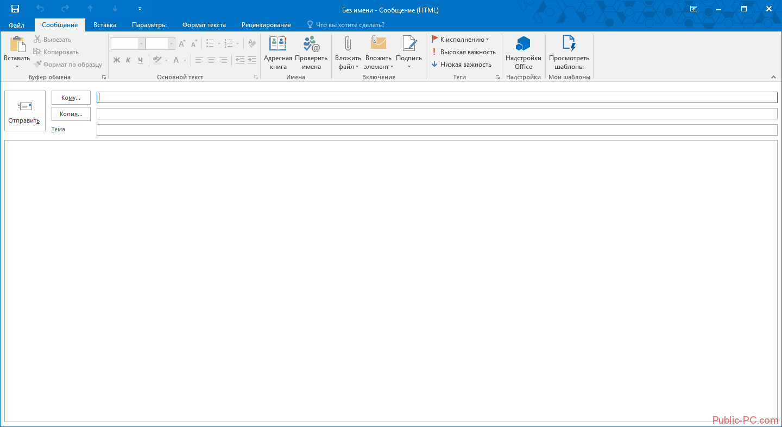The image size is (782, 427).
Task: Clear all formatting with eraser icon
Action: tap(252, 44)
